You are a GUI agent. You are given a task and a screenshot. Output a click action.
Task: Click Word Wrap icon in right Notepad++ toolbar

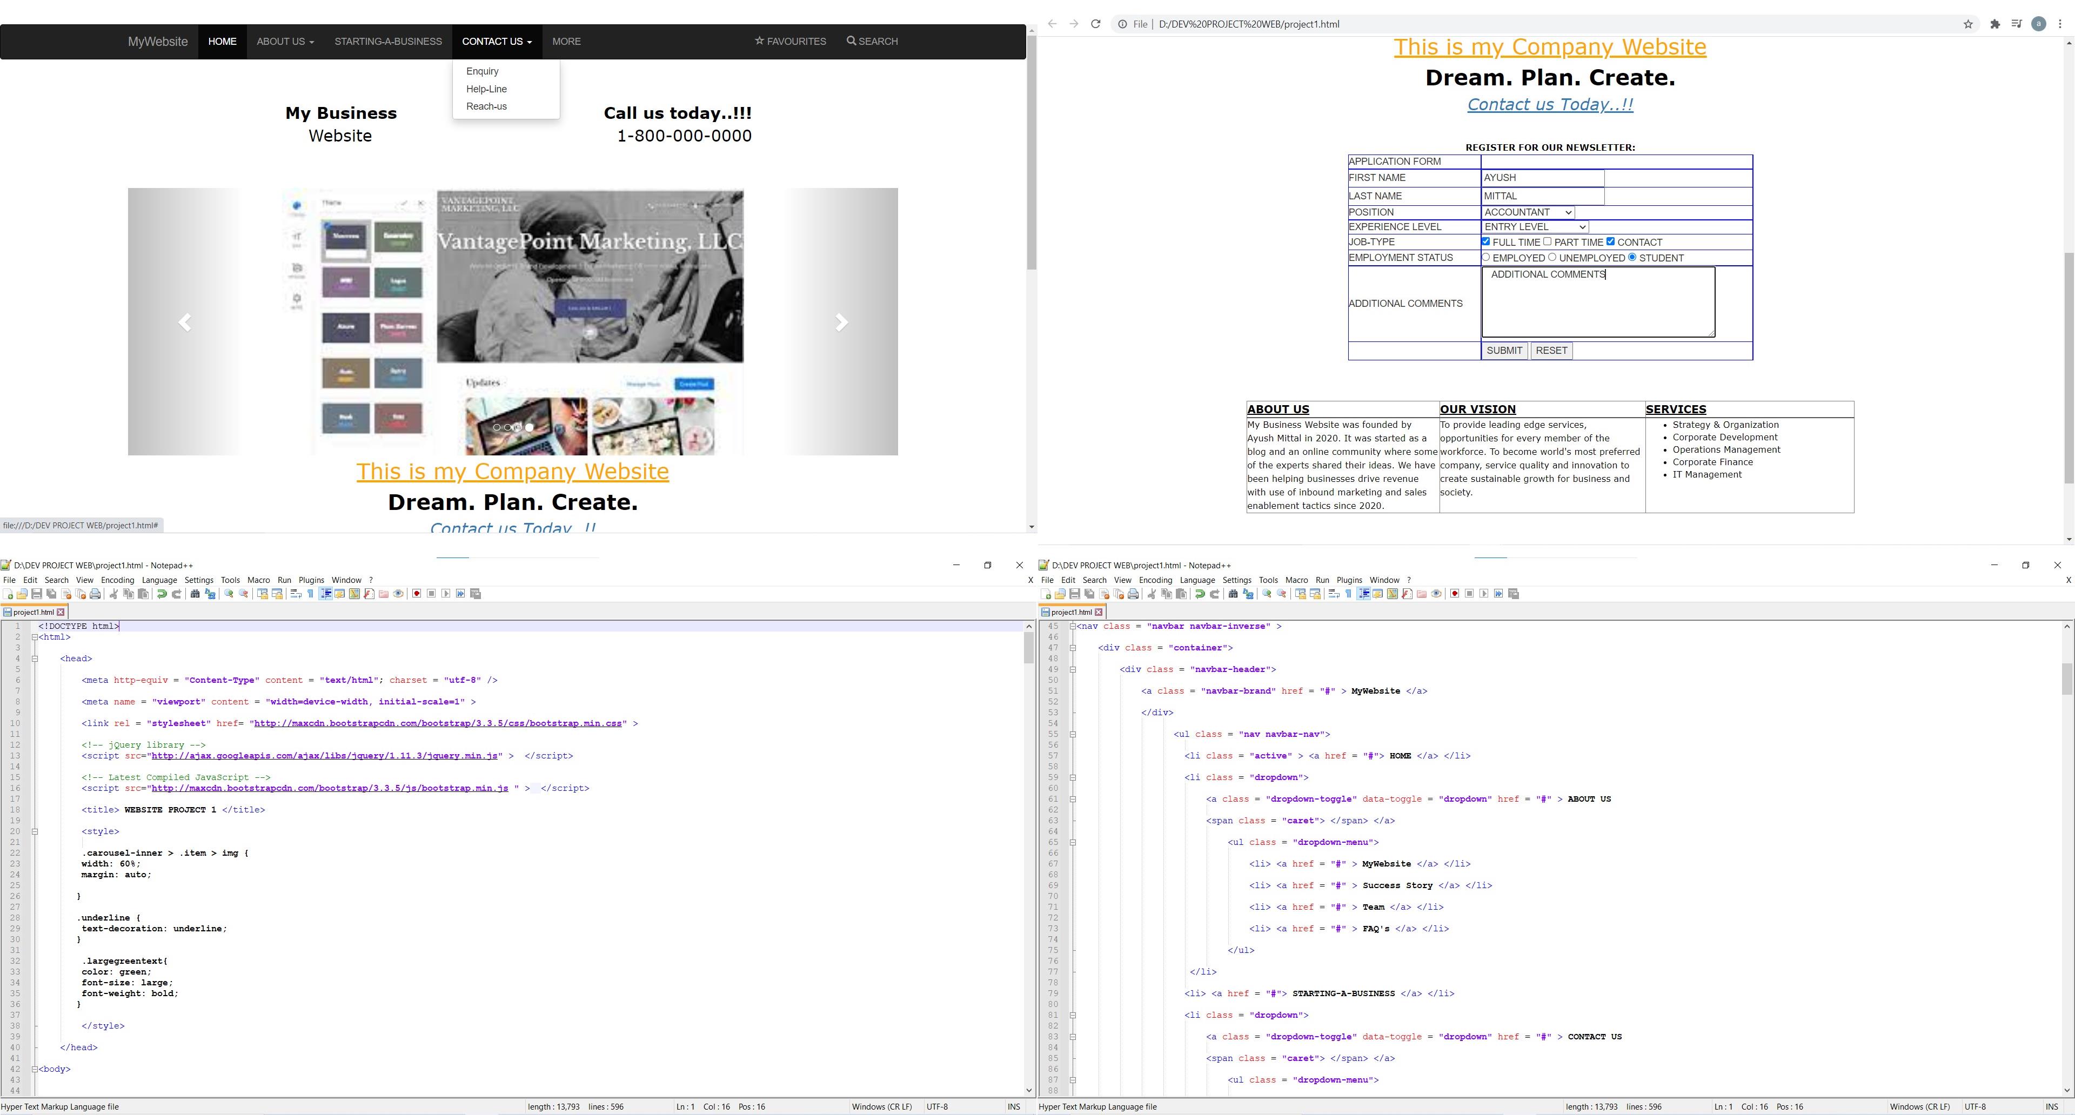point(1334,594)
